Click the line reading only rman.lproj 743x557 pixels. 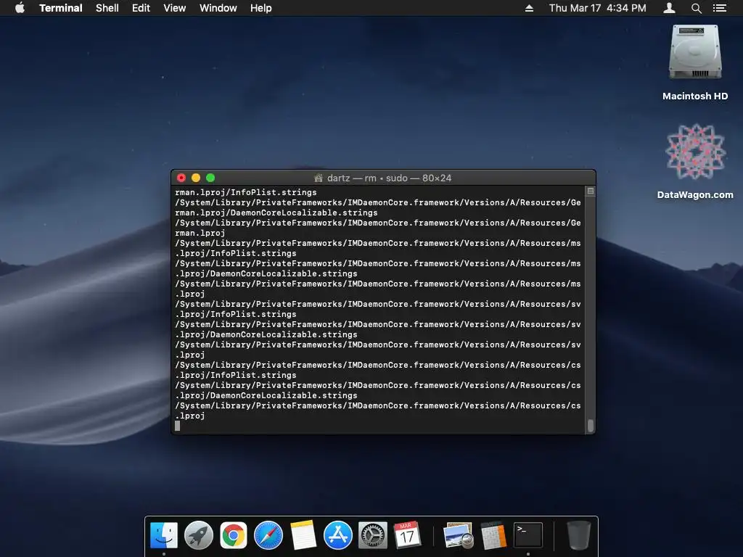click(x=200, y=233)
